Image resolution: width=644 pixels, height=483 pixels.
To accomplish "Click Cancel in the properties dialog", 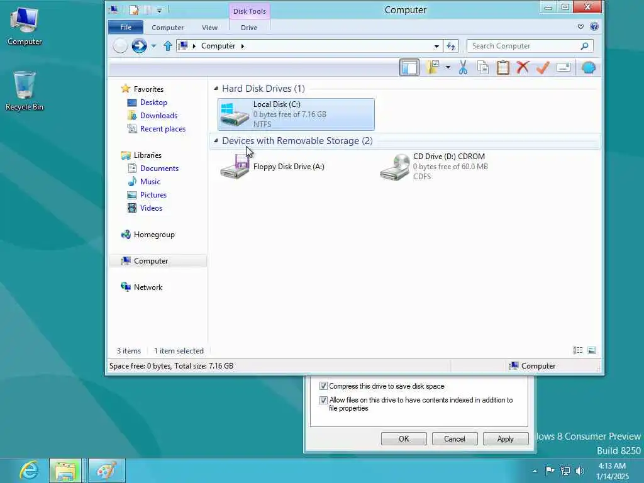I will point(455,438).
